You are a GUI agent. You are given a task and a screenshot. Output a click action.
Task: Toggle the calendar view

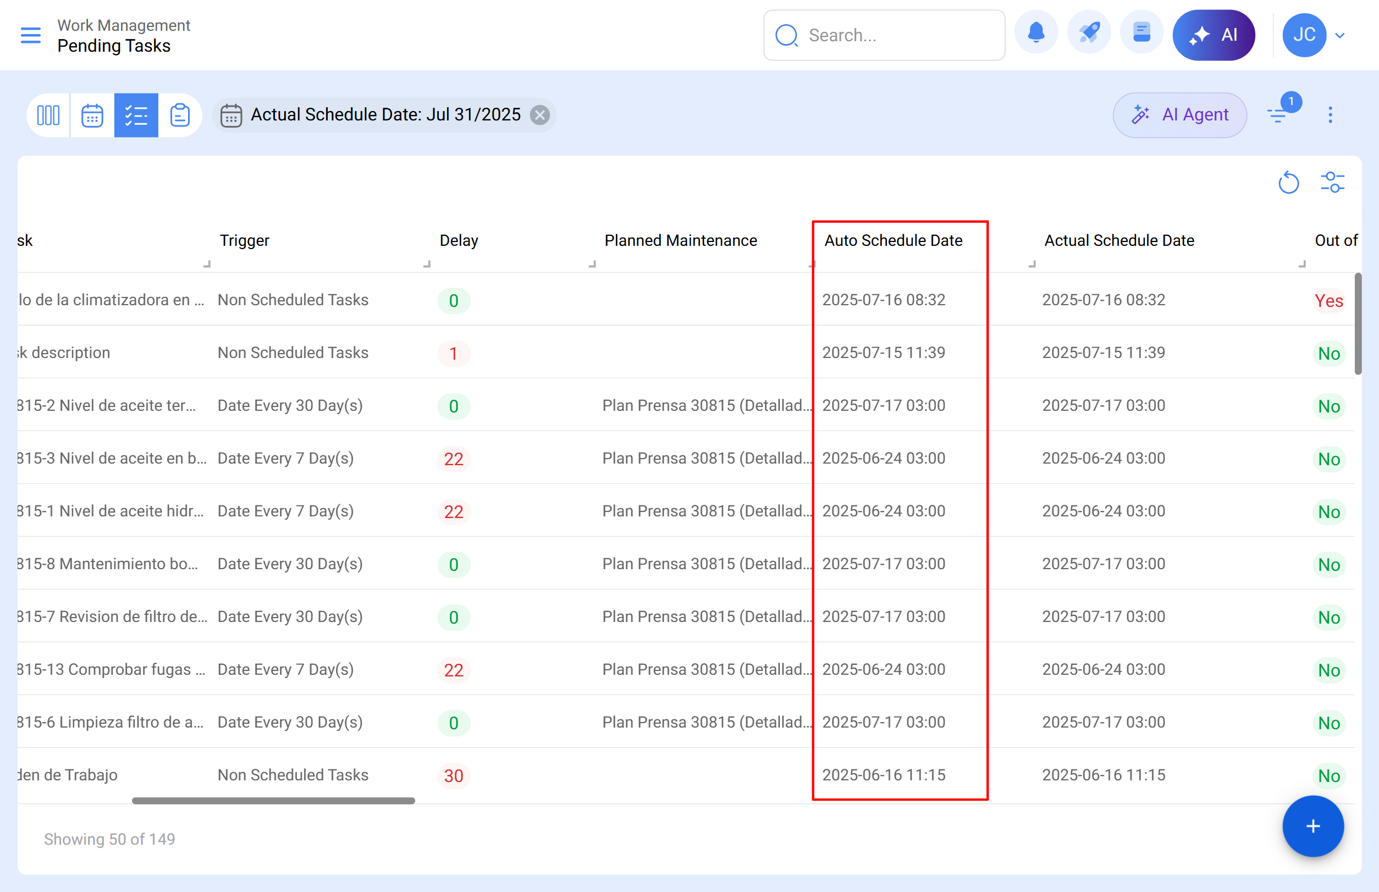(x=93, y=115)
